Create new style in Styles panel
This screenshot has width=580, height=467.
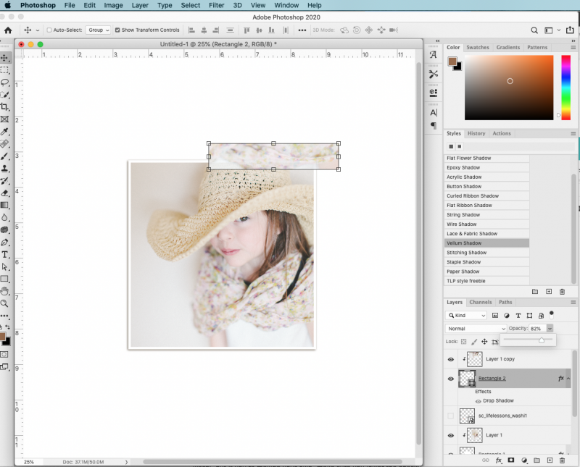549,292
